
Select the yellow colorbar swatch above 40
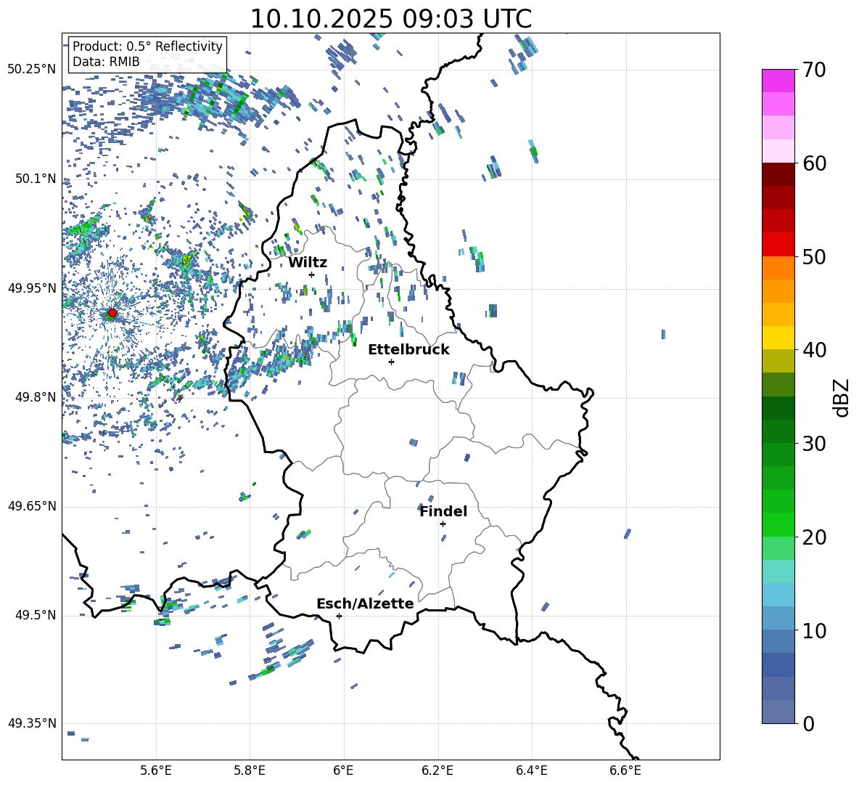[x=778, y=338]
